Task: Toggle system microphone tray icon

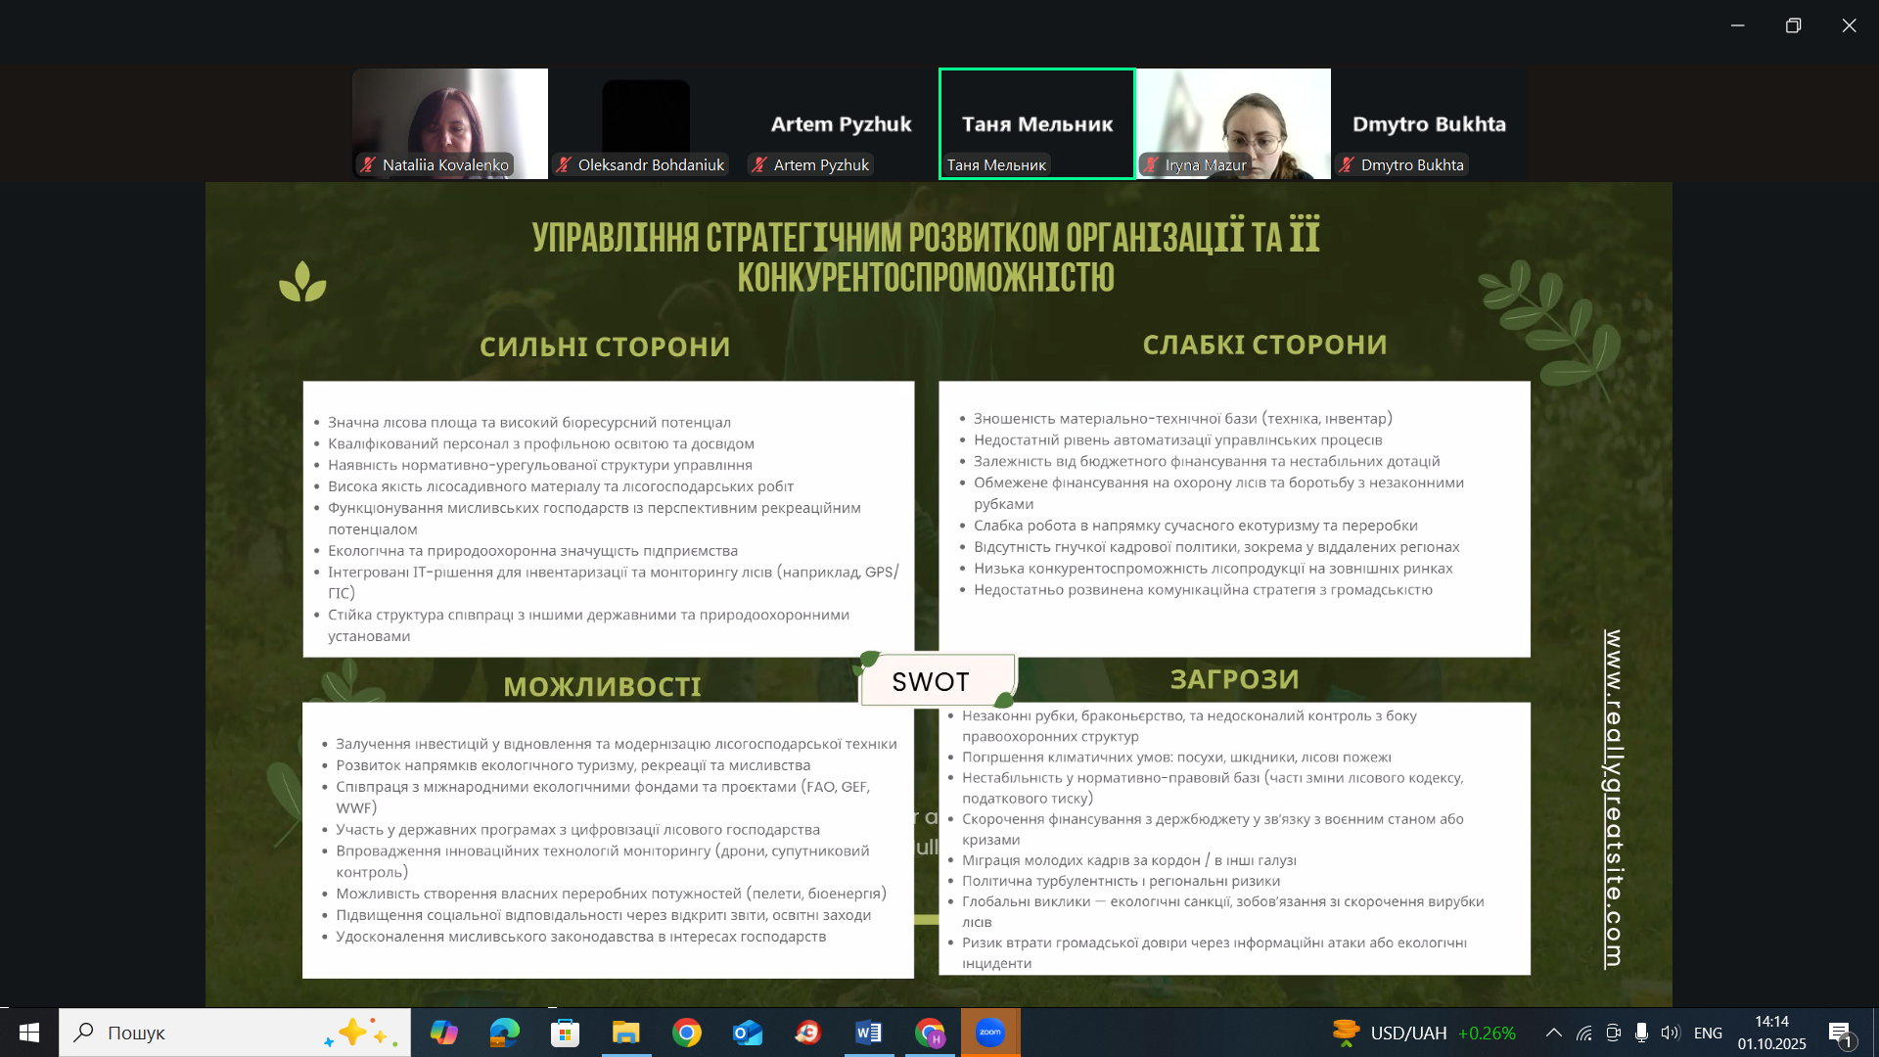Action: pyautogui.click(x=1641, y=1033)
